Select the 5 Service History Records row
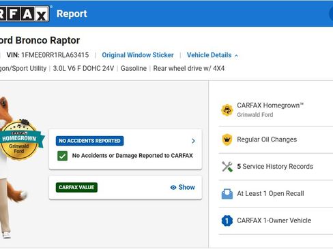This screenshot has height=249, width=333. click(x=276, y=167)
